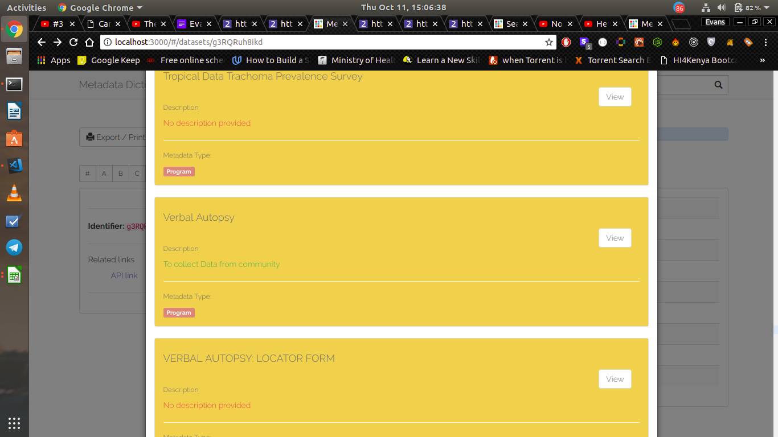Open the Google Keep bookmark
Image resolution: width=778 pixels, height=437 pixels.
pyautogui.click(x=109, y=60)
